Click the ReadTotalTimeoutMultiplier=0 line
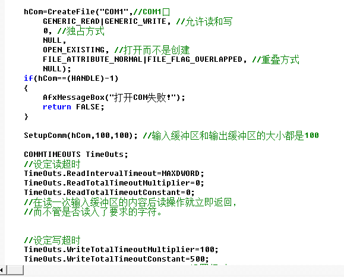344x277 pixels. [114, 183]
